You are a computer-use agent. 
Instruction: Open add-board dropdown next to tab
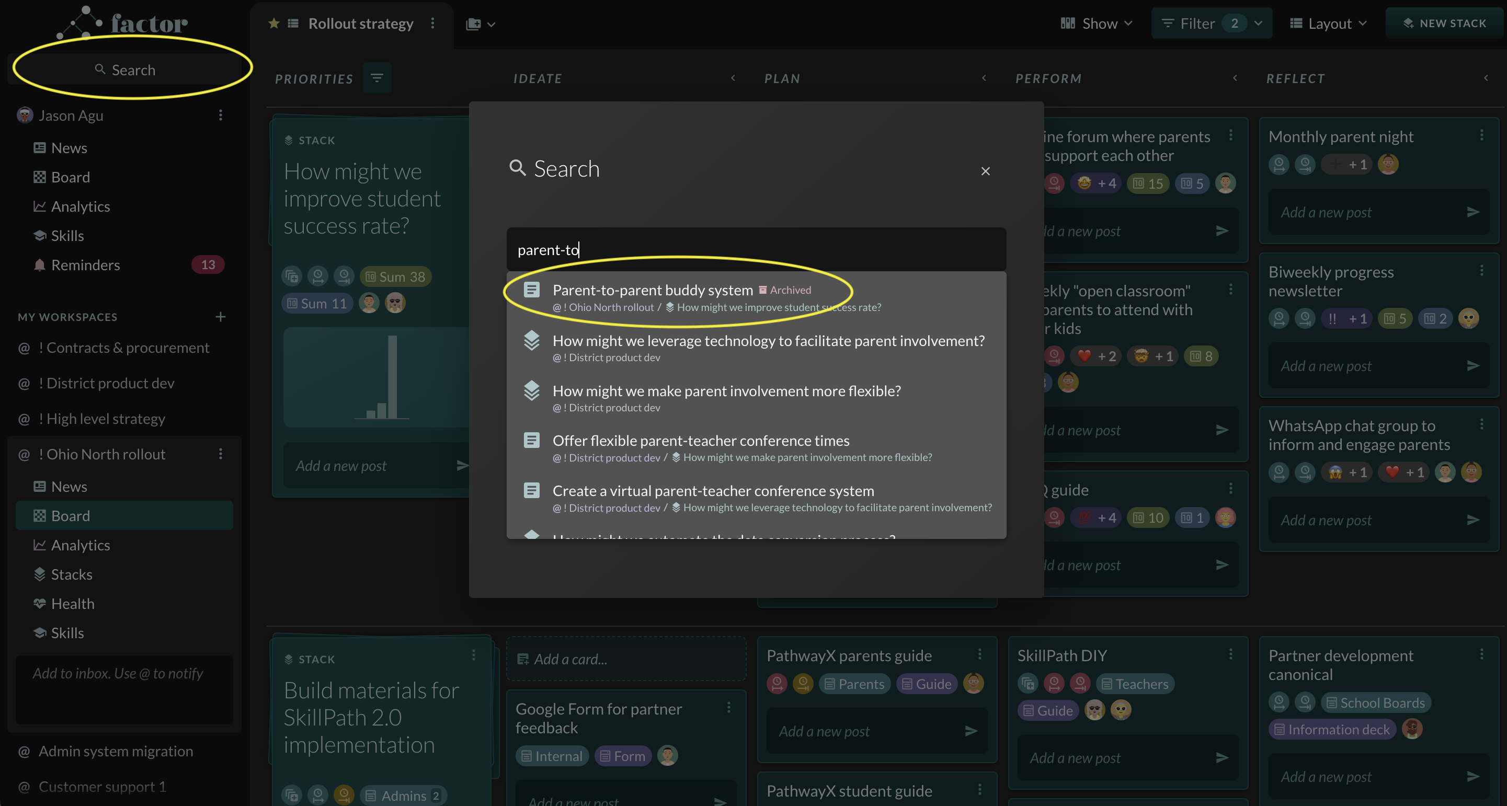tap(481, 24)
